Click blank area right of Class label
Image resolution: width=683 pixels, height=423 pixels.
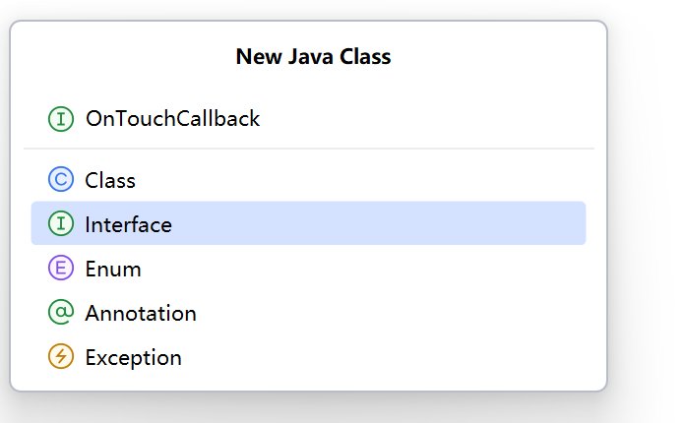pyautogui.click(x=361, y=179)
